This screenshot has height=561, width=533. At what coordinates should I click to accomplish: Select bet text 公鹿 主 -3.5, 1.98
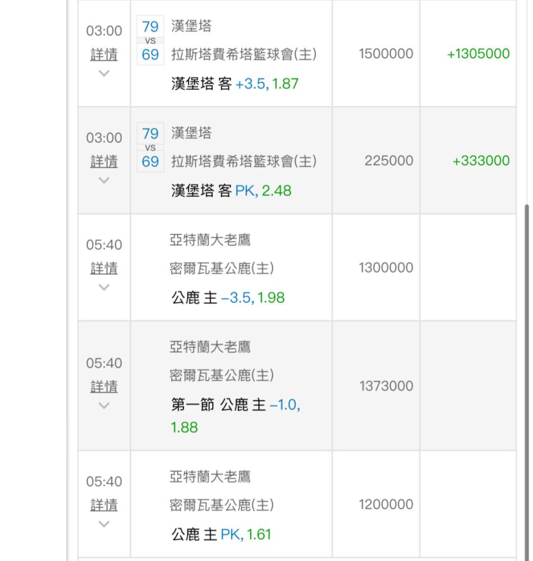[228, 298]
